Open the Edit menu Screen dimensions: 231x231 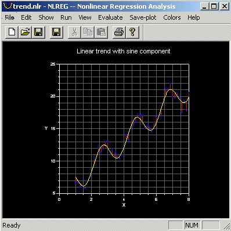coord(26,17)
